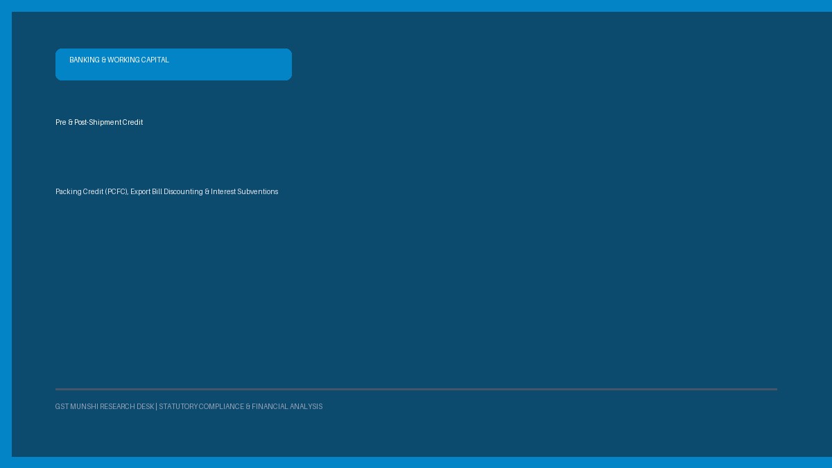
Task: Select the Pre & Post-Shipment Credit title
Action: point(99,123)
